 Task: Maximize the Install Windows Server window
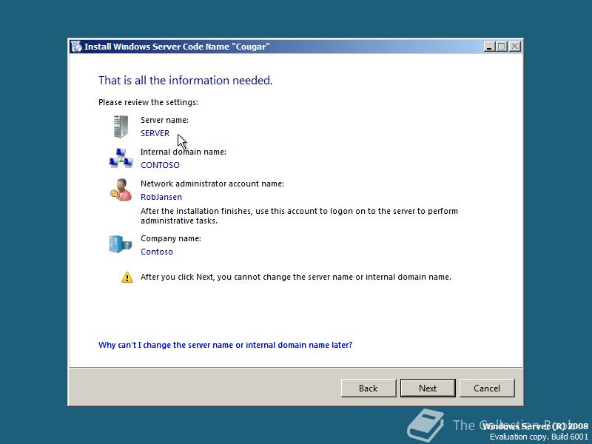coord(502,47)
